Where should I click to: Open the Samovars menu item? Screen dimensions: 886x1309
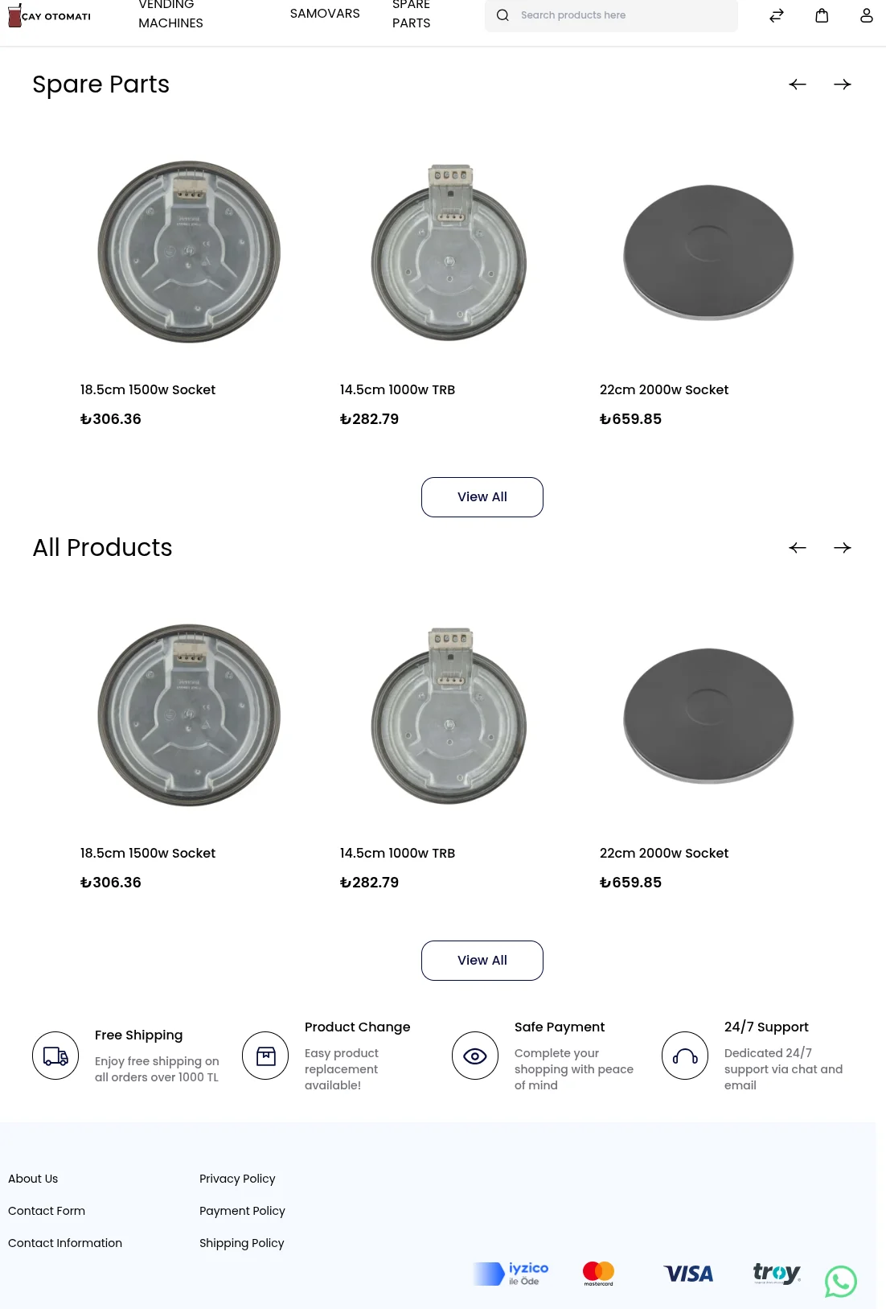coord(325,14)
